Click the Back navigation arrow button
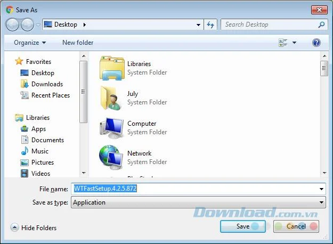 (x=12, y=25)
